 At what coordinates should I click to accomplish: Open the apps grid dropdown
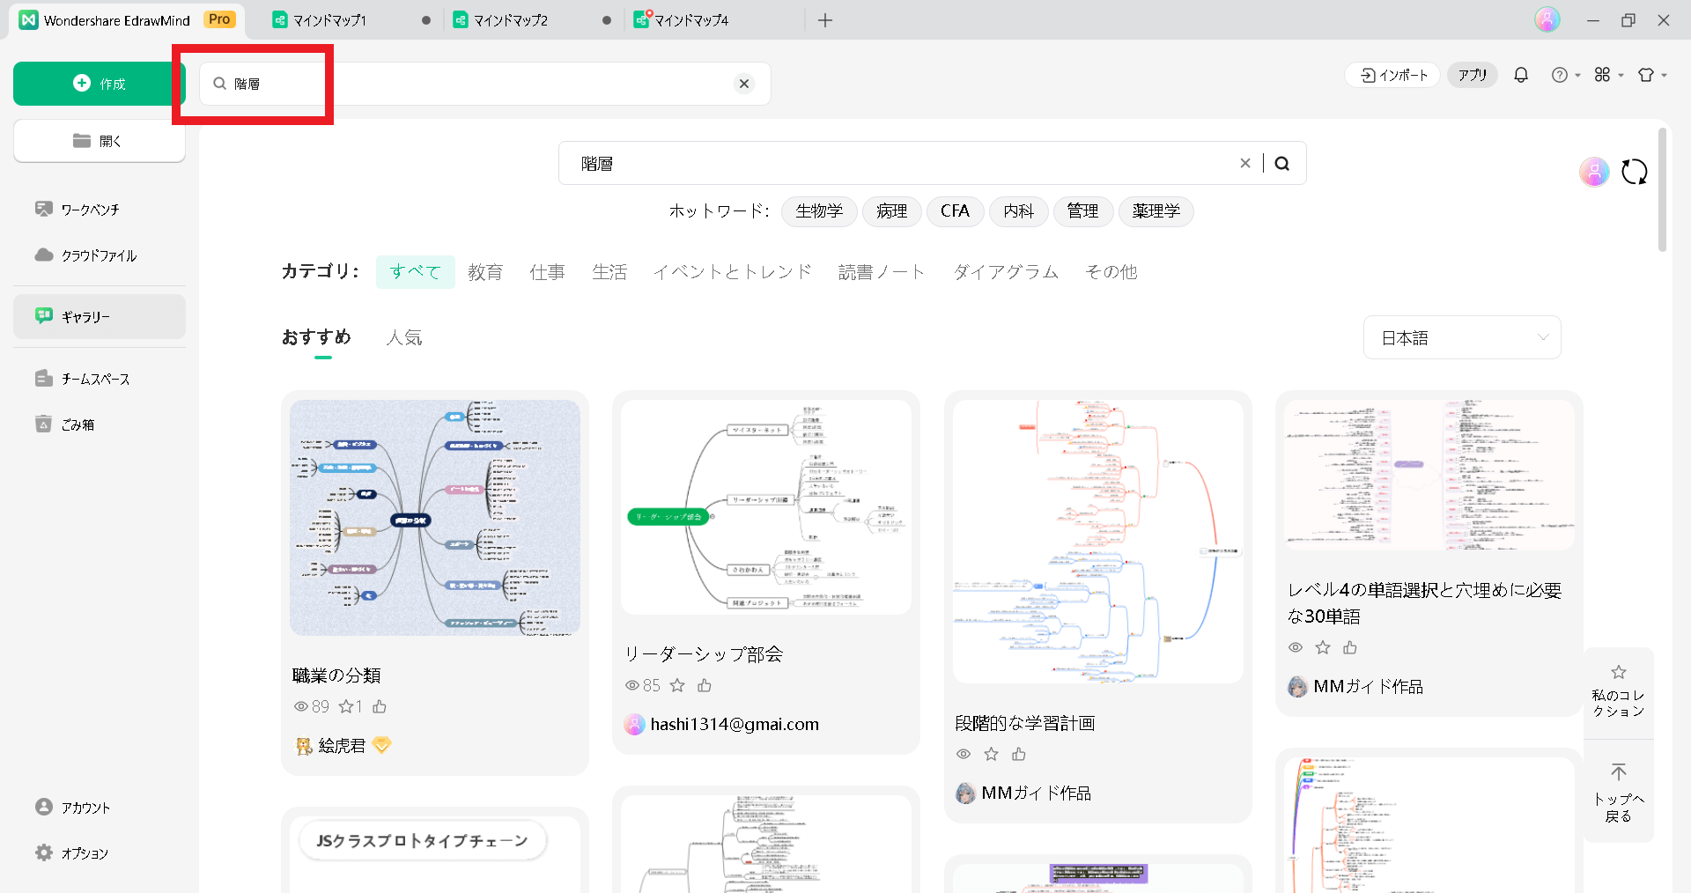point(1608,76)
